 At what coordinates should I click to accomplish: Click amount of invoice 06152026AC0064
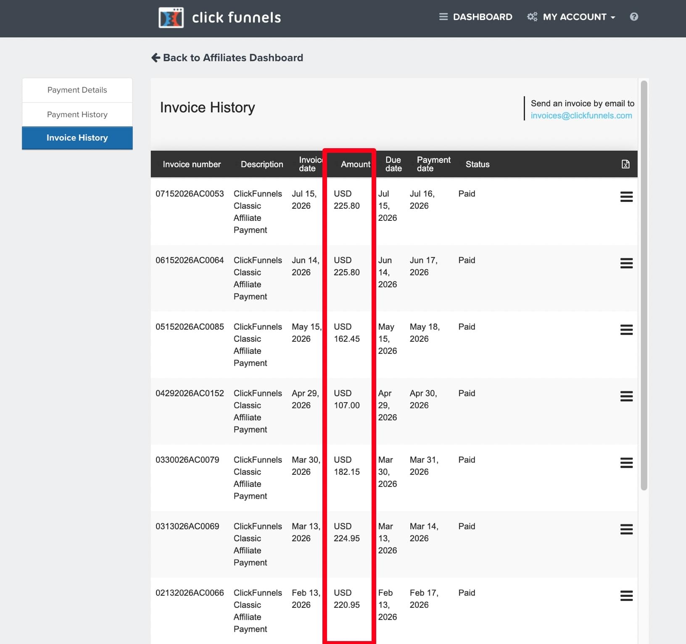[x=347, y=266]
